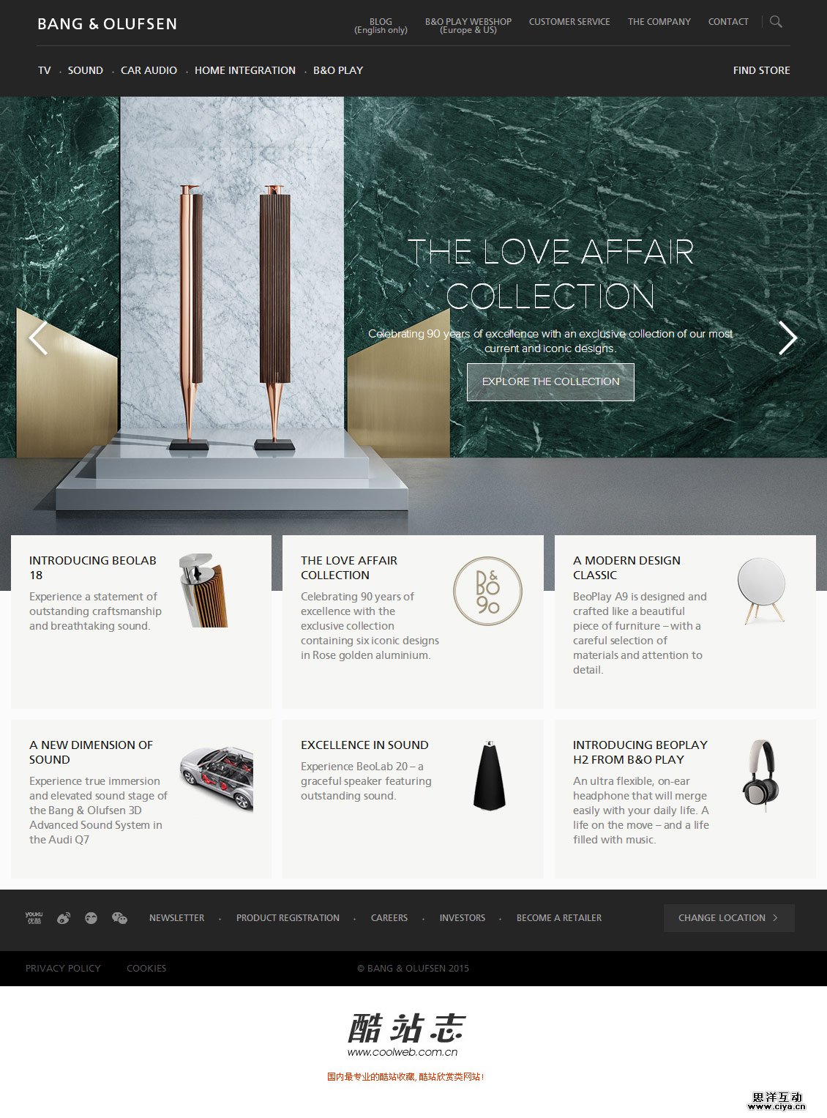Screen dimensions: 827x1118
Task: Go to previous hero slide arrow
Action: 38,338
